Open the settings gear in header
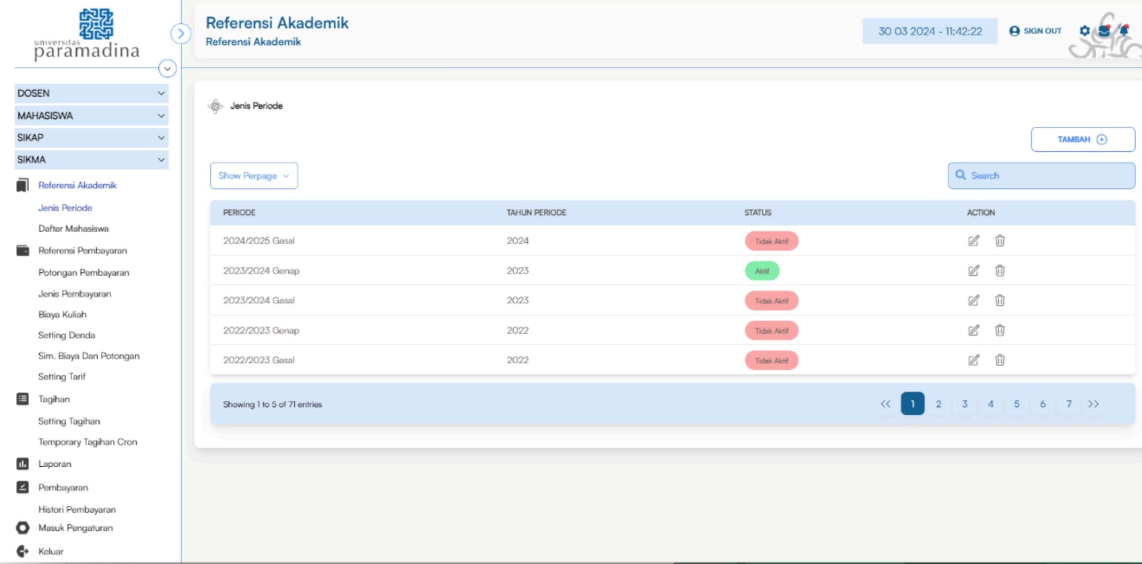Viewport: 1142px width, 564px height. pyautogui.click(x=1084, y=31)
